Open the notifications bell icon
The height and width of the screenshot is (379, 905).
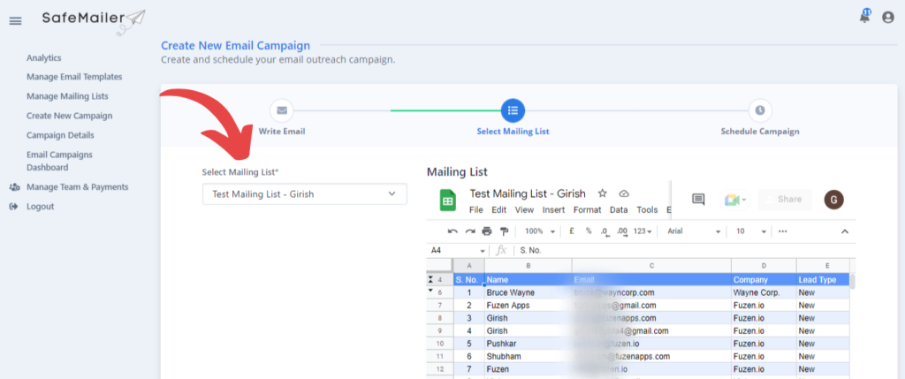pos(864,18)
